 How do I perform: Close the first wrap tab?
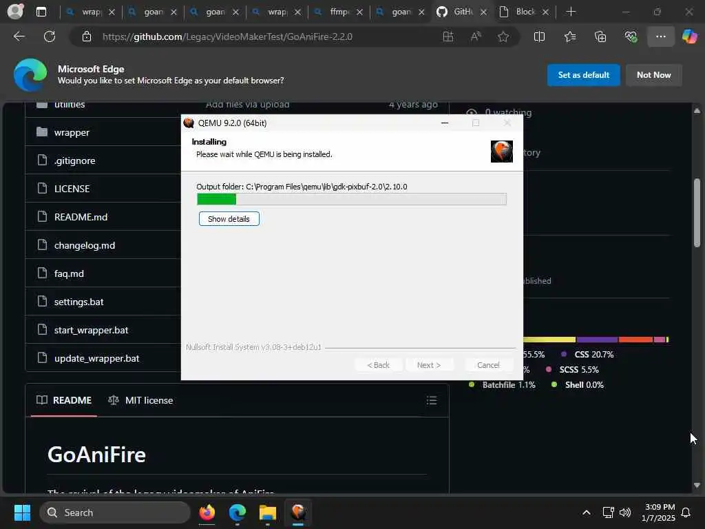click(112, 12)
